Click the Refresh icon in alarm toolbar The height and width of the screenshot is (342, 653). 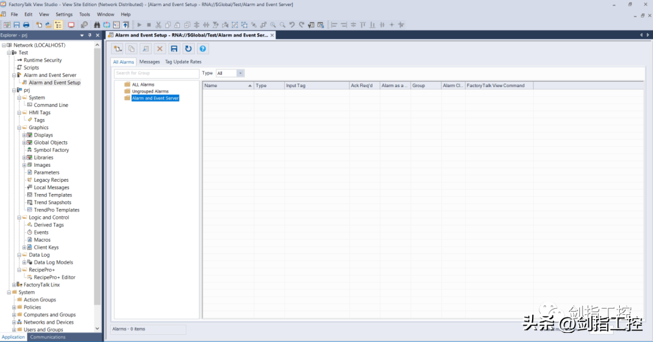point(188,49)
